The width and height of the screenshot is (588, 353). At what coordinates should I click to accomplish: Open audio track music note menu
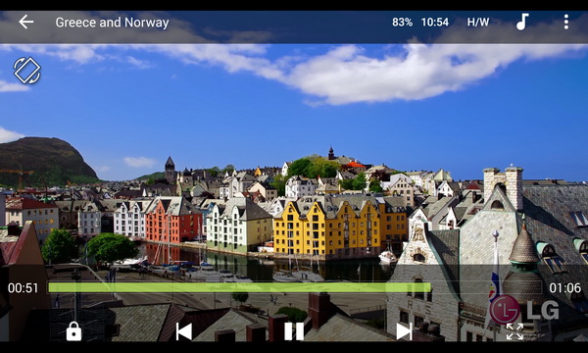pyautogui.click(x=522, y=22)
